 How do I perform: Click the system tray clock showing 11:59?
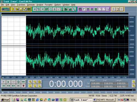[133, 100]
